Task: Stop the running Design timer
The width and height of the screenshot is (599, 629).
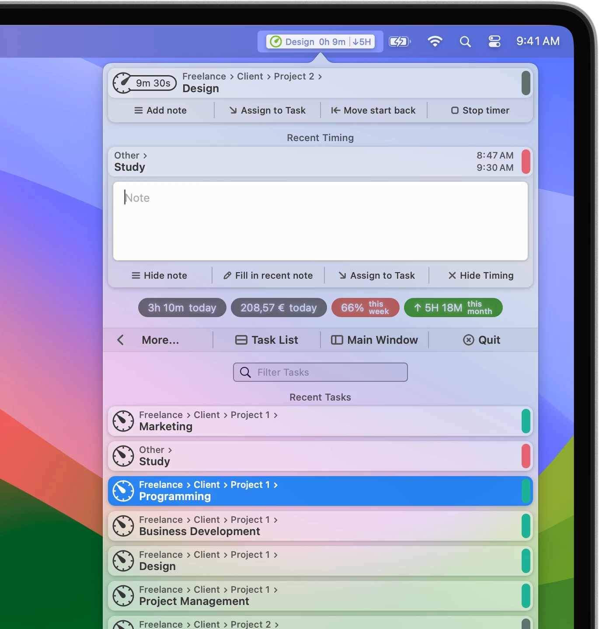Action: pyautogui.click(x=480, y=110)
